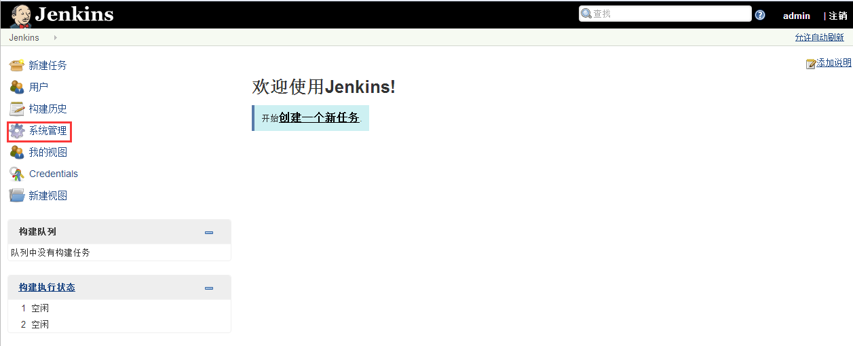Select 我的视图 in the sidebar

48,152
